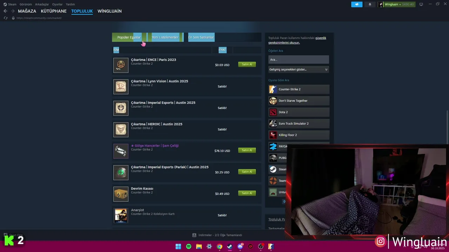Open the Windows Start menu
449x252 pixels.
(x=178, y=246)
